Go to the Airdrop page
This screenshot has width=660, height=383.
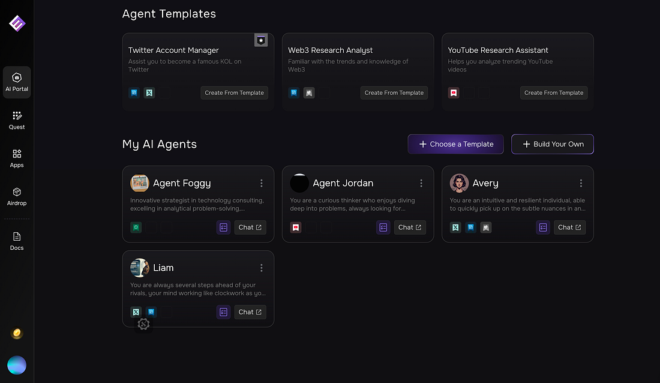pos(17,196)
